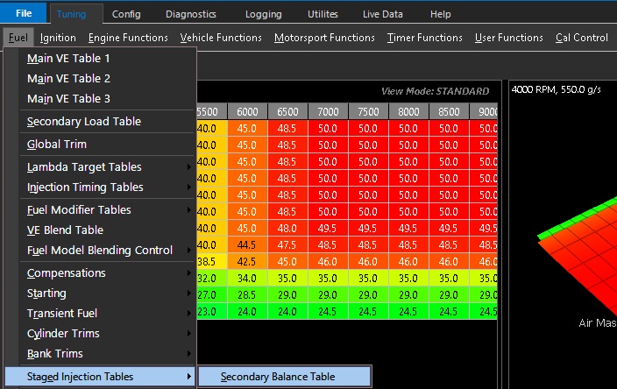
Task: Open the Cal Control menu
Action: coord(581,38)
